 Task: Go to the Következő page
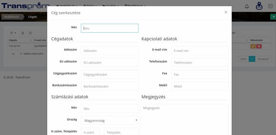pyautogui.click(x=263, y=59)
